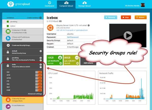Click the Instances header label
The width and height of the screenshot is (152, 110).
[10, 18]
